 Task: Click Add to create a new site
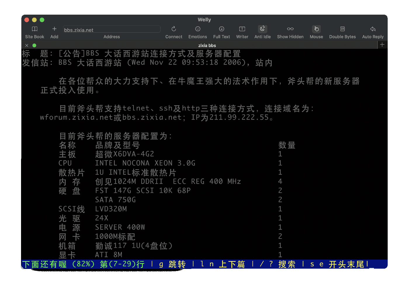click(x=54, y=32)
